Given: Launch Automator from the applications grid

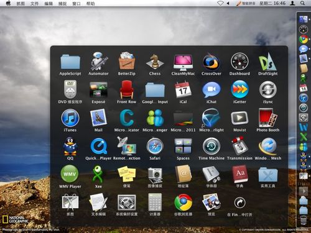Looking at the screenshot, I should coord(98,61).
